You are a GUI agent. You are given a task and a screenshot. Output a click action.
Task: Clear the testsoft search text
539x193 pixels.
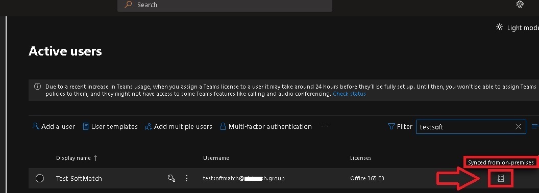tap(518, 127)
